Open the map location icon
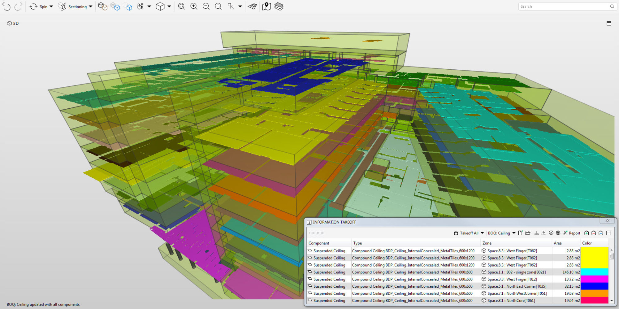This screenshot has height=309, width=619. (266, 7)
